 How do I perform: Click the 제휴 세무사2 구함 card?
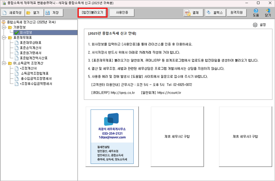(177, 136)
